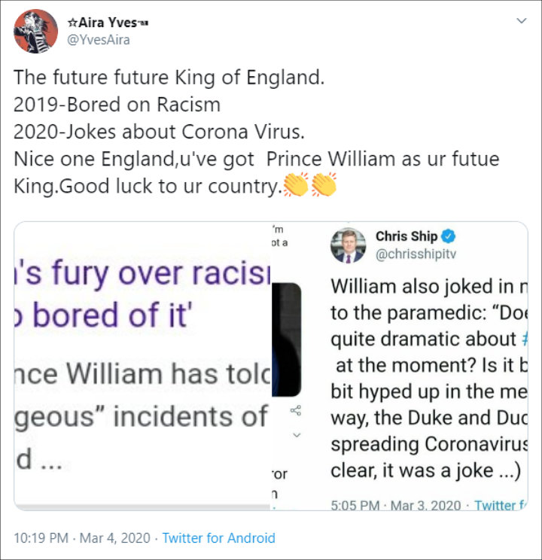The width and height of the screenshot is (542, 560).
Task: Click the share icon in the middle image
Action: (295, 411)
